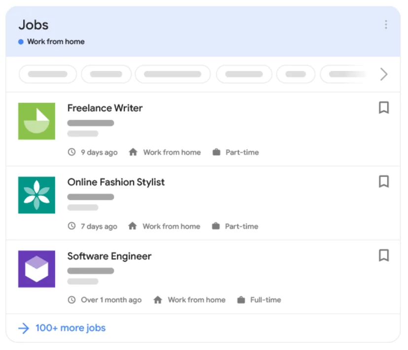Open the Online Fashion Stylist job title
The width and height of the screenshot is (408, 350).
116,182
